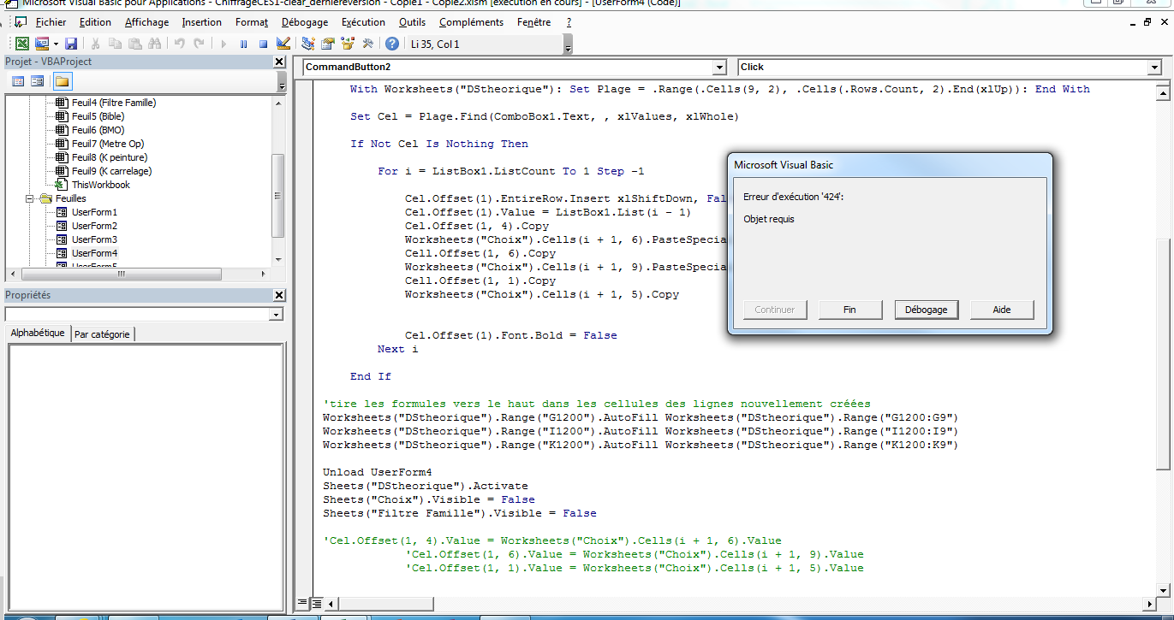This screenshot has width=1174, height=620.
Task: Click Fin in the error dialog
Action: click(849, 310)
